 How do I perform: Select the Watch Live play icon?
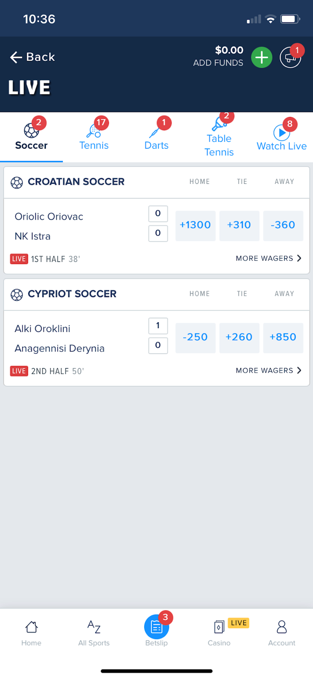(x=282, y=132)
